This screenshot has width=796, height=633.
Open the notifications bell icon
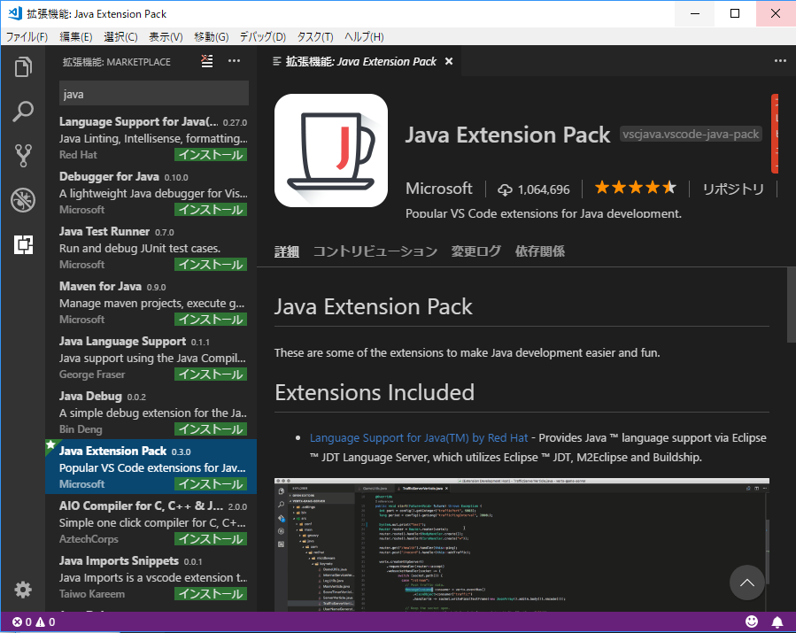[x=777, y=621]
